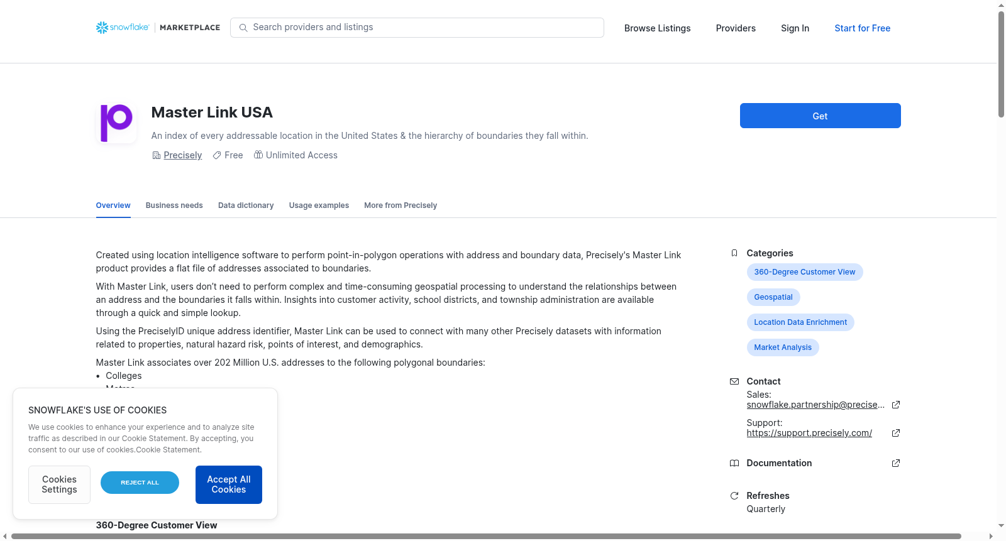Click Sign In
Image resolution: width=1006 pixels, height=541 pixels.
pos(795,28)
